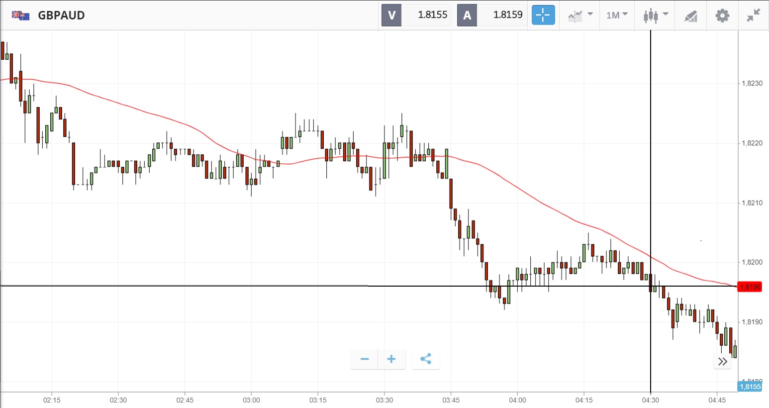
Task: Click the 02:15 time axis label
Action: click(x=52, y=400)
